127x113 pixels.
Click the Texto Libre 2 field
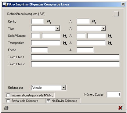(75, 64)
